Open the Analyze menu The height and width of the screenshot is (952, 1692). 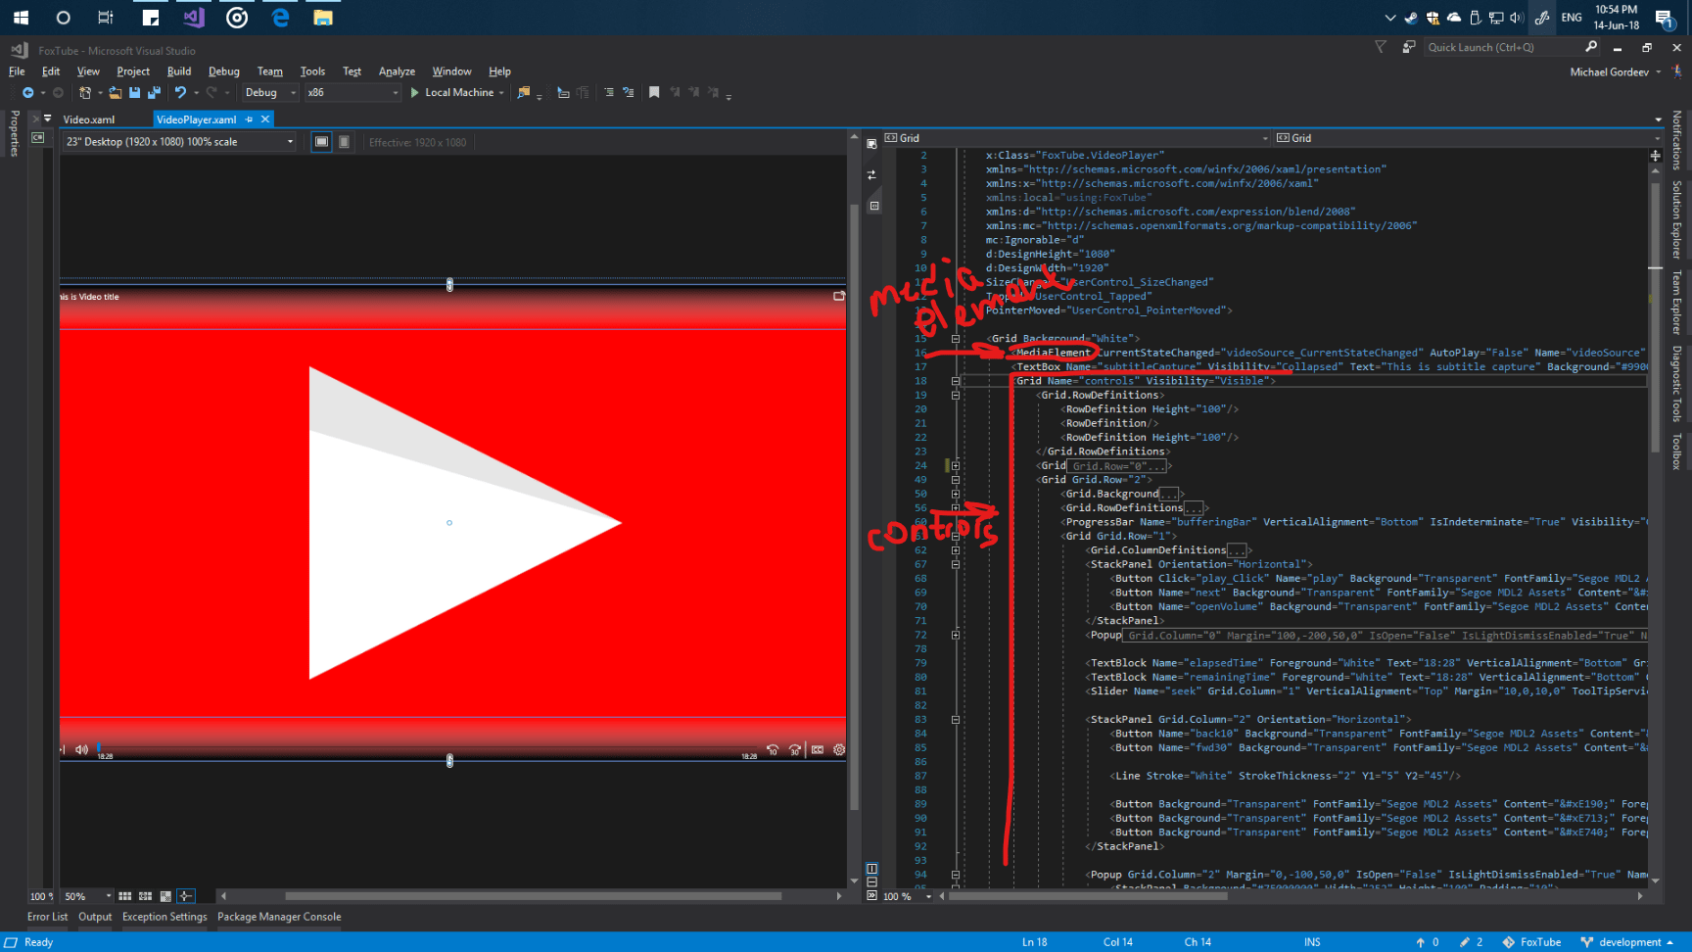(x=397, y=71)
